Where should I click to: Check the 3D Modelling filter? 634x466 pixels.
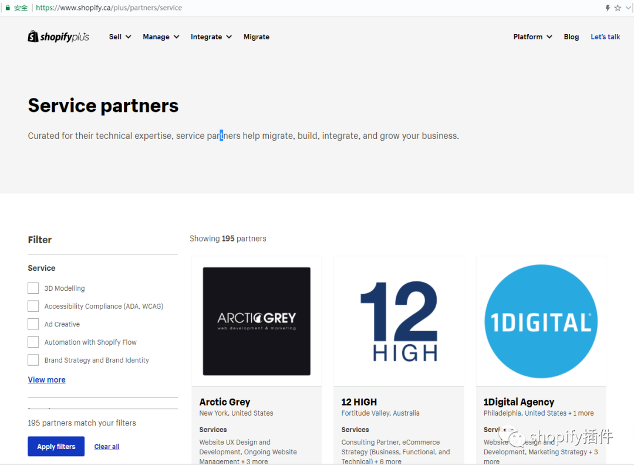click(x=33, y=288)
